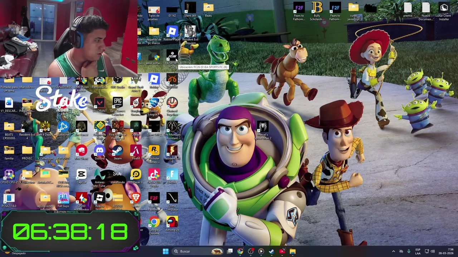This screenshot has width=458, height=257.
Task: Launch Grand Theft Auto V shortcut
Action: click(136, 84)
